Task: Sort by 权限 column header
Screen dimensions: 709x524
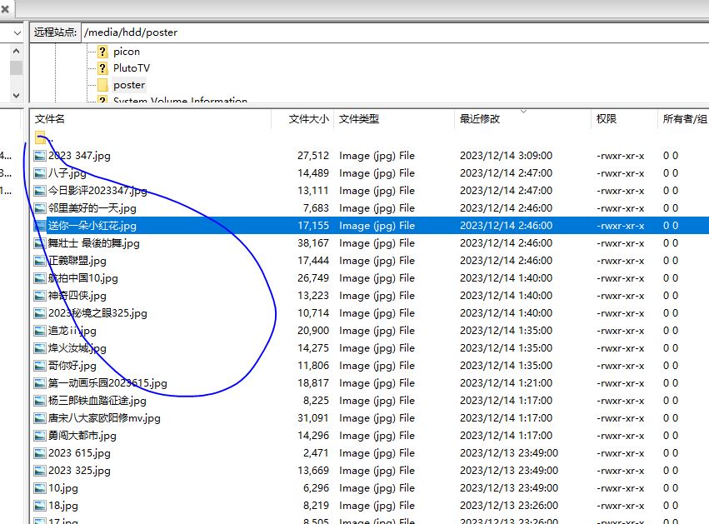Action: tap(624, 119)
